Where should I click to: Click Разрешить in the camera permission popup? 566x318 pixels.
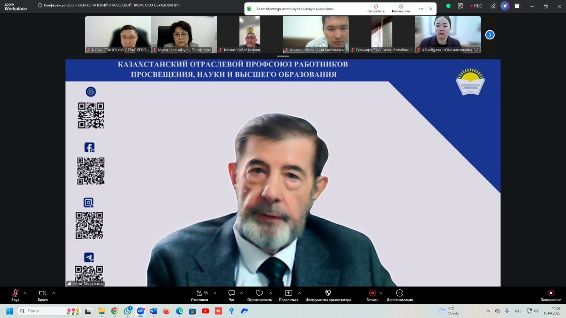[401, 8]
